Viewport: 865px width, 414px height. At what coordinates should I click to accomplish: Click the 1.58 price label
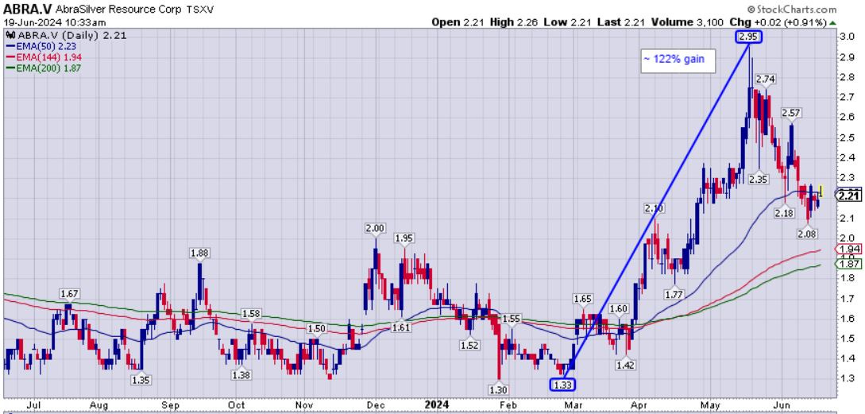(251, 314)
